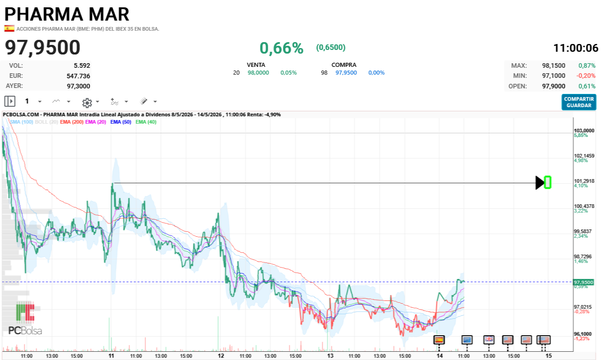
Task: Toggle the SMA (100) indicator legend
Action: pos(22,122)
